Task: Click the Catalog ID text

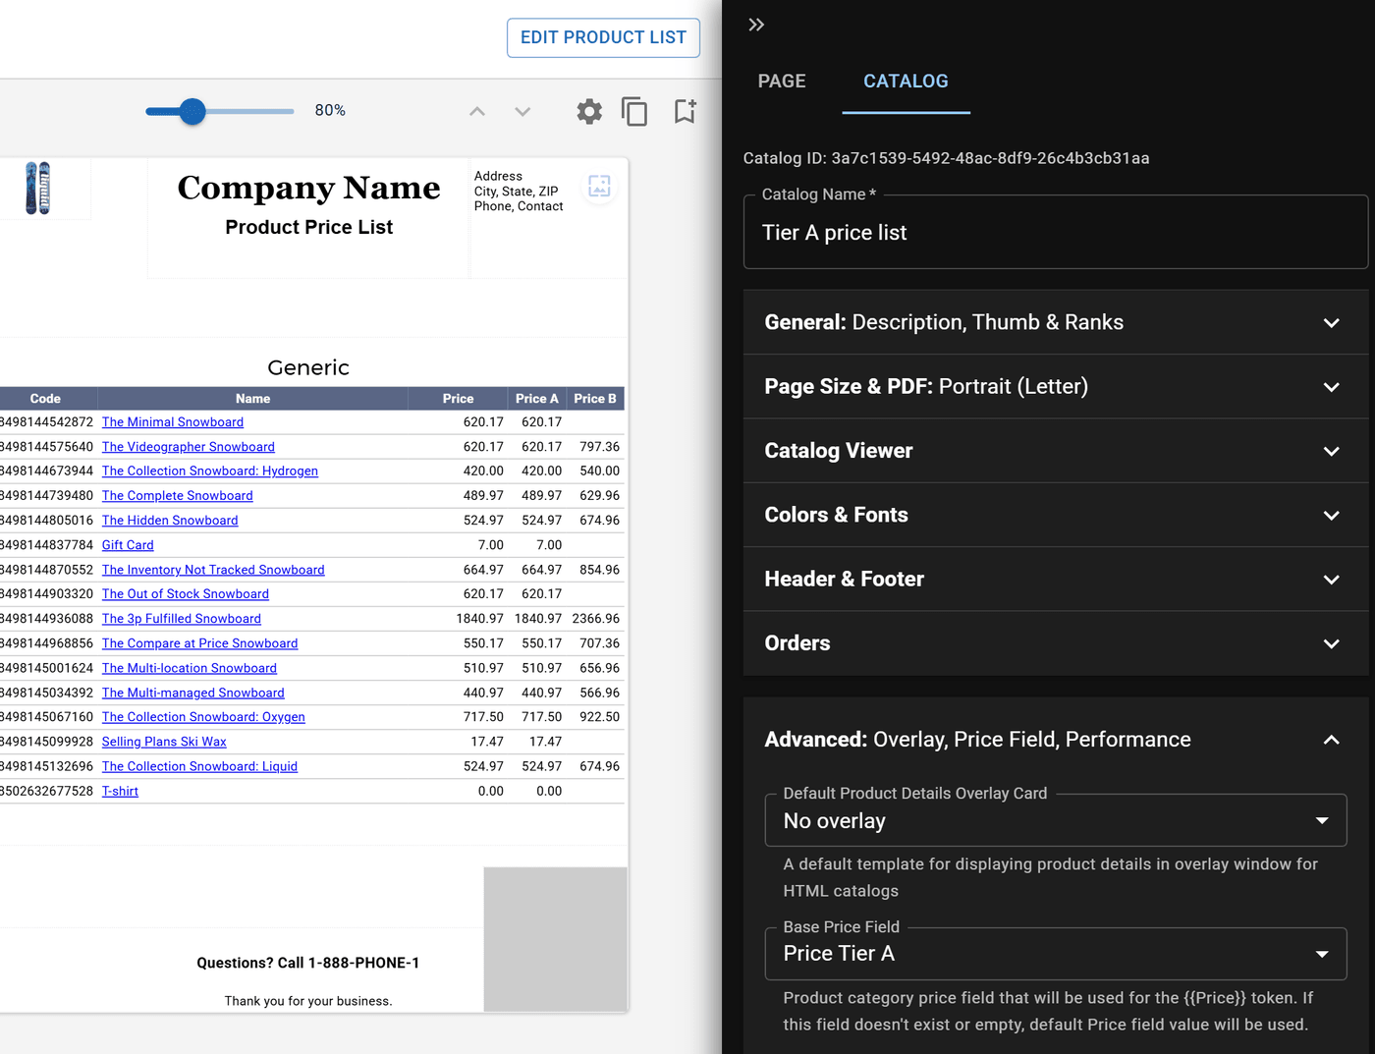Action: [946, 158]
